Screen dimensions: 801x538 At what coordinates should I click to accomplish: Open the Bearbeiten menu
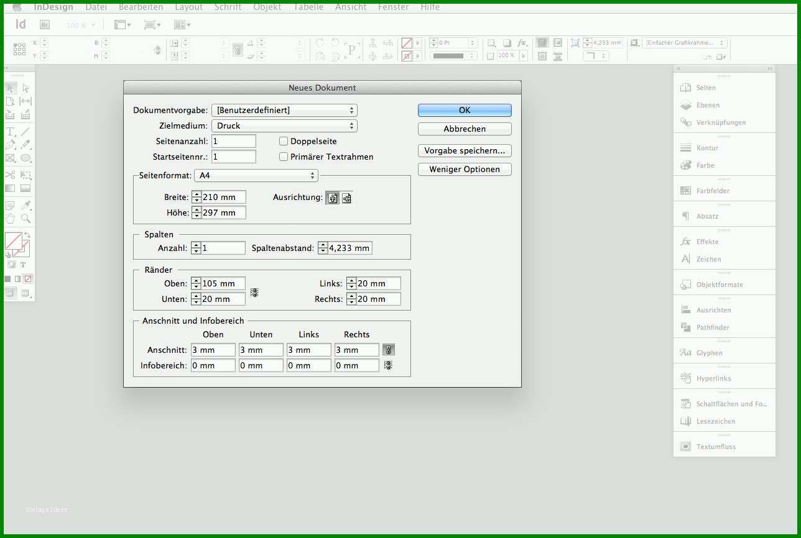[141, 7]
